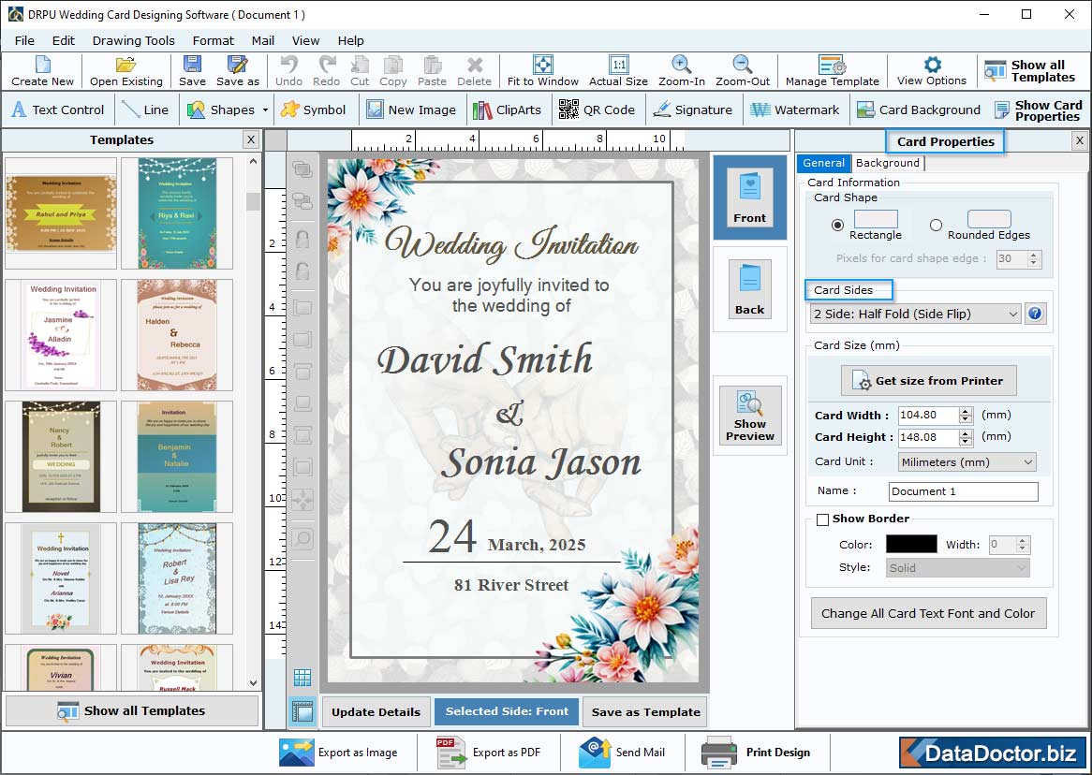
Task: Open Card Sides help icon
Action: click(1035, 314)
